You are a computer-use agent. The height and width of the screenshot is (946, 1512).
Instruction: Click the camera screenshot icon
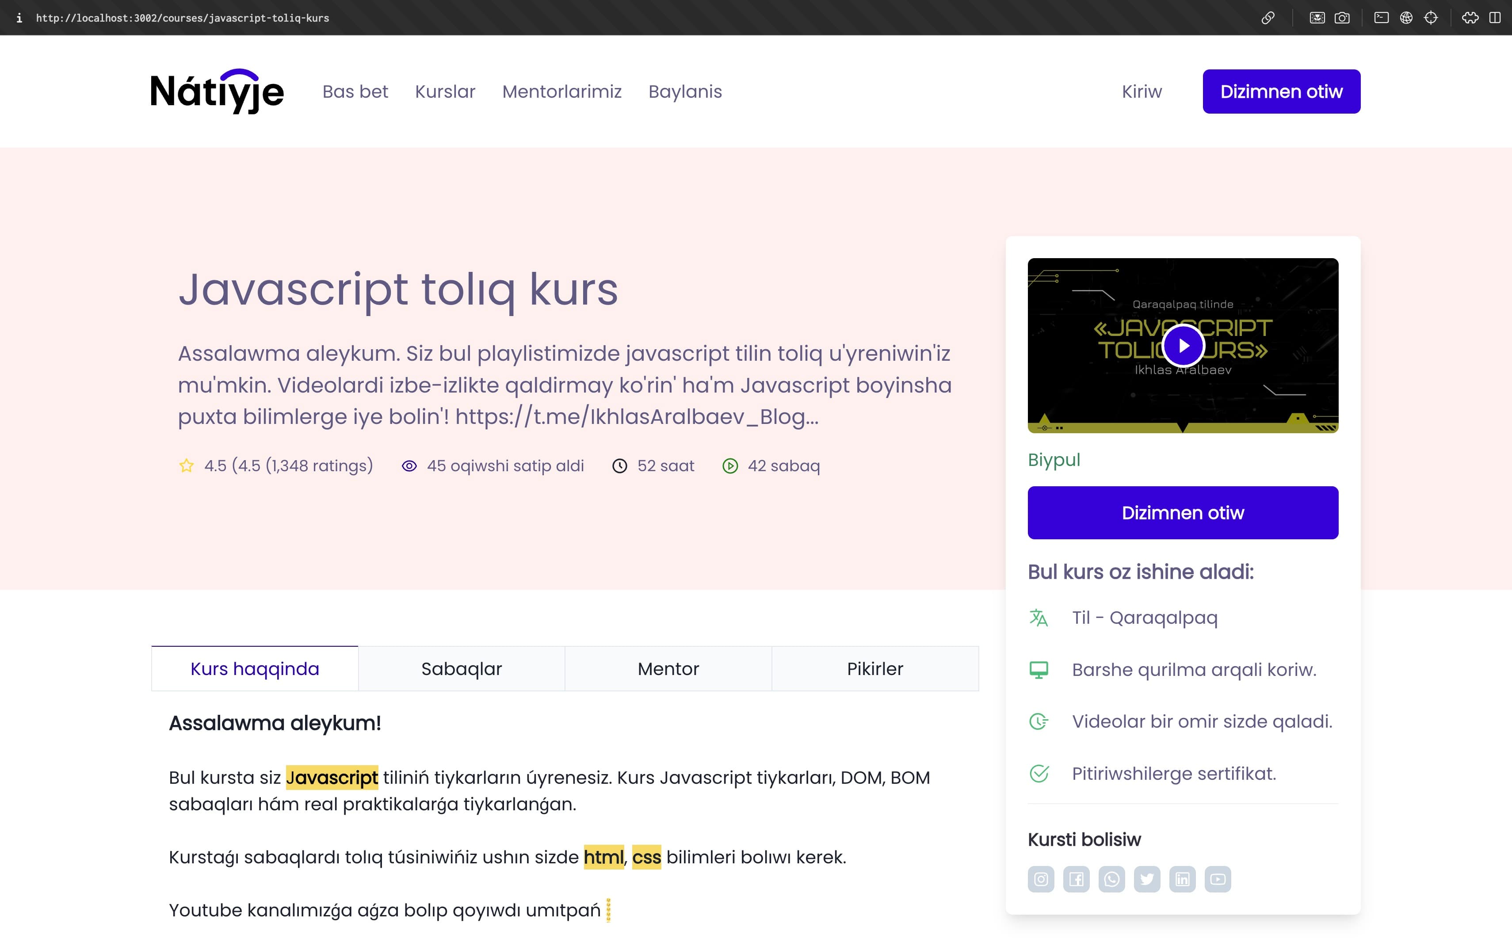1342,18
